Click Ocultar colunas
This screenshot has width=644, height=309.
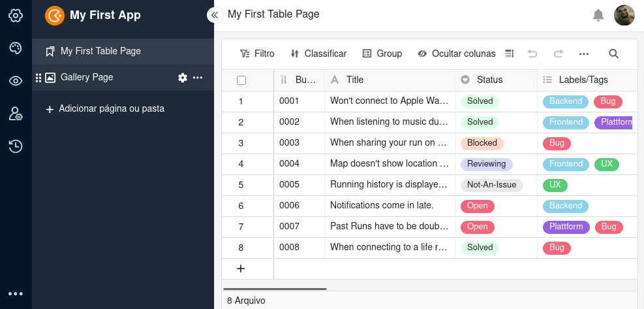pyautogui.click(x=456, y=54)
